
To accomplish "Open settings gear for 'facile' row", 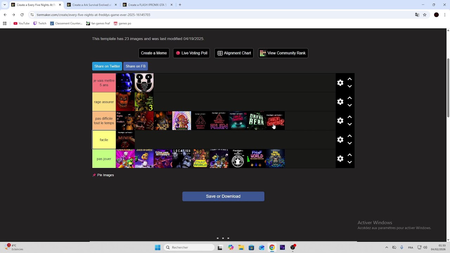I will pos(340,140).
